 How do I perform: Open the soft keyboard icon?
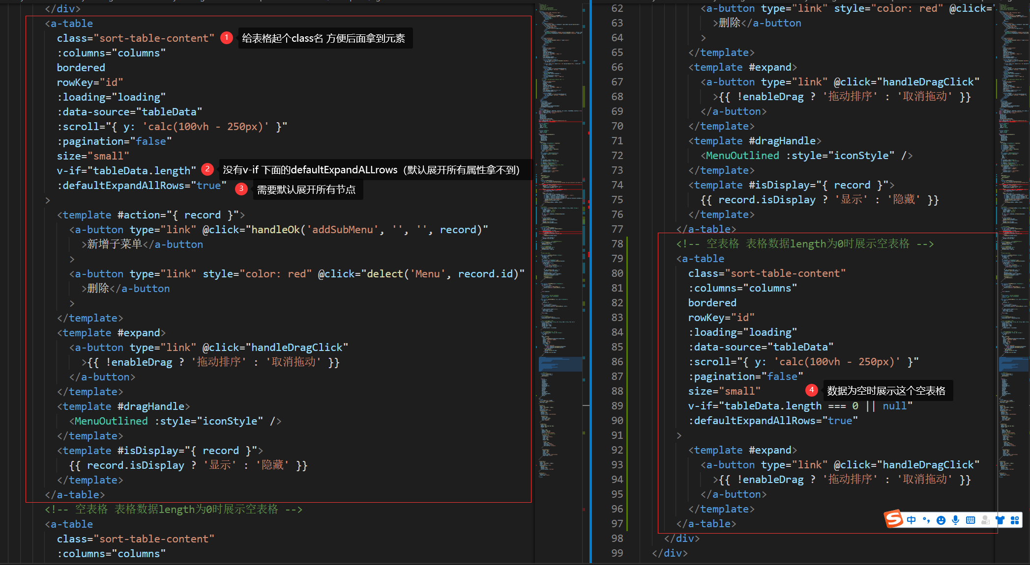[x=971, y=520]
